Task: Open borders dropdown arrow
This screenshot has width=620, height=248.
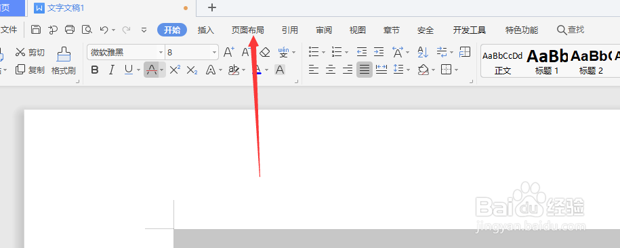Action: (456, 70)
